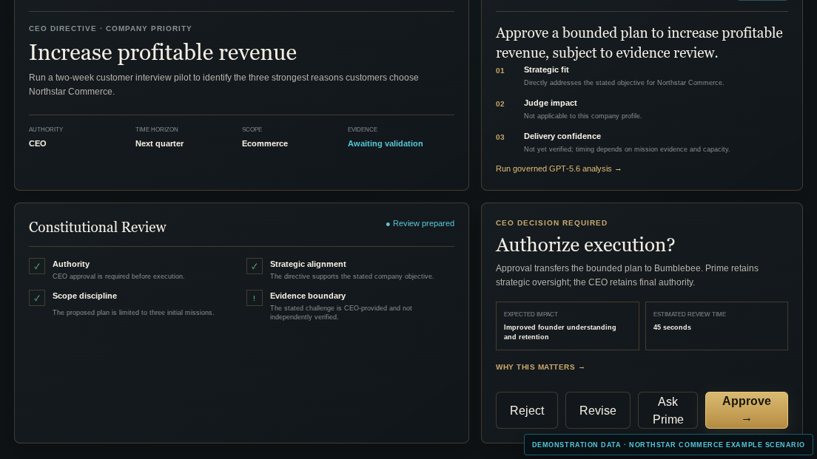Screen dimensions: 817x459
Task: Click the Evidence boundary warning icon
Action: pos(255,298)
